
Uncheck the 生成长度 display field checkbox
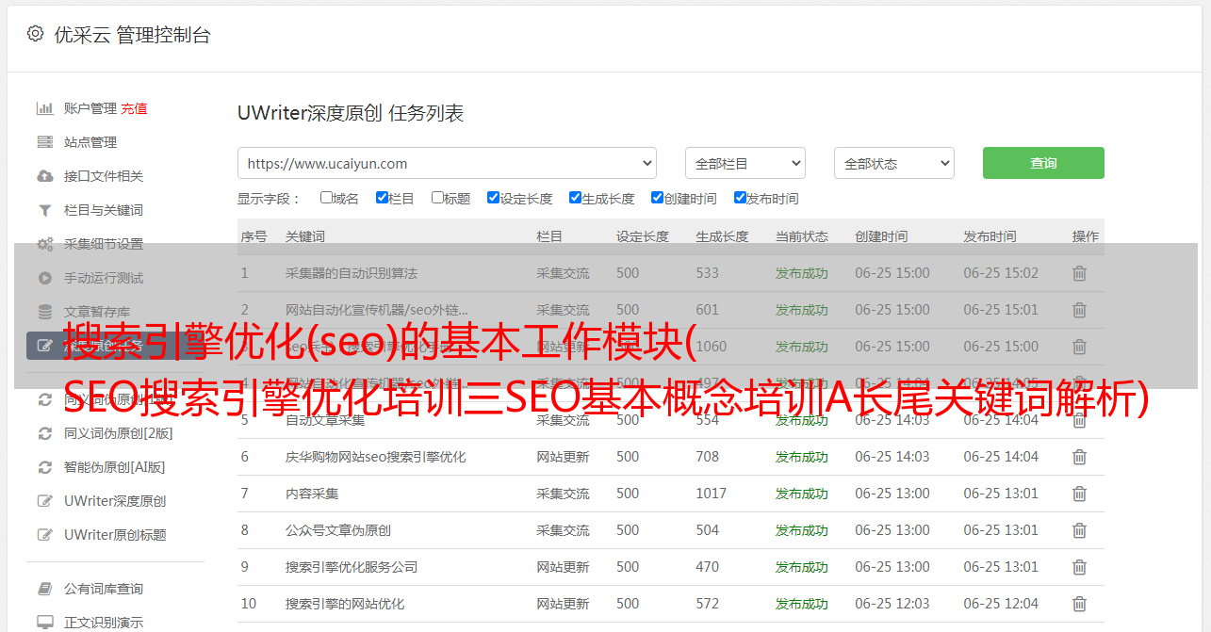(x=575, y=198)
